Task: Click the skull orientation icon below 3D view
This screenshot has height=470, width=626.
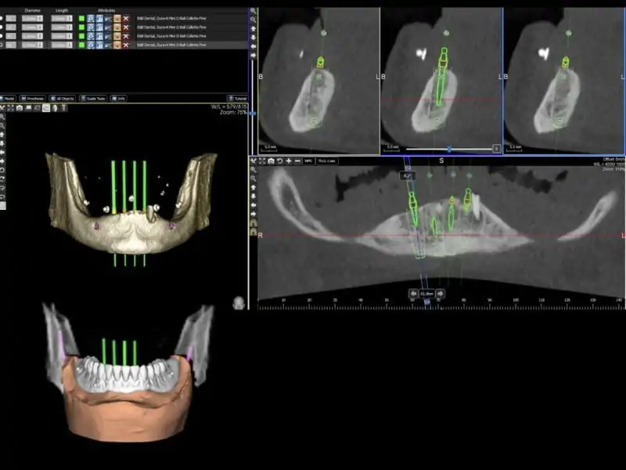Action: tap(239, 302)
